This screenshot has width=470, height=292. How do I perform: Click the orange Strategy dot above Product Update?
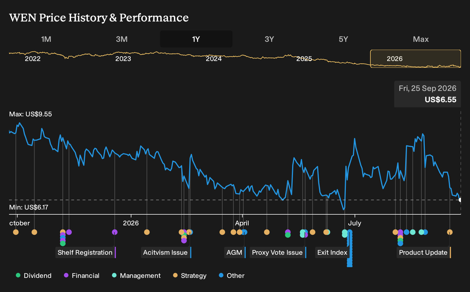[450, 232]
